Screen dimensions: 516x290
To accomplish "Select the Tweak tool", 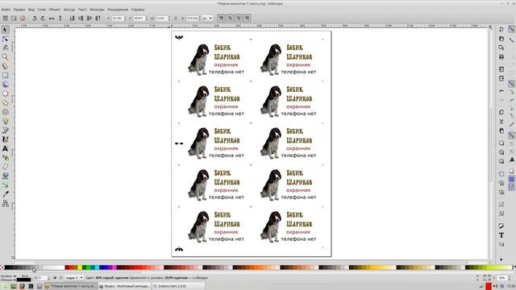I will [x=5, y=48].
